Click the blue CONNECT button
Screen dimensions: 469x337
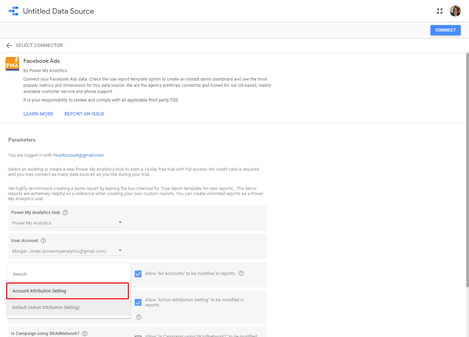445,30
